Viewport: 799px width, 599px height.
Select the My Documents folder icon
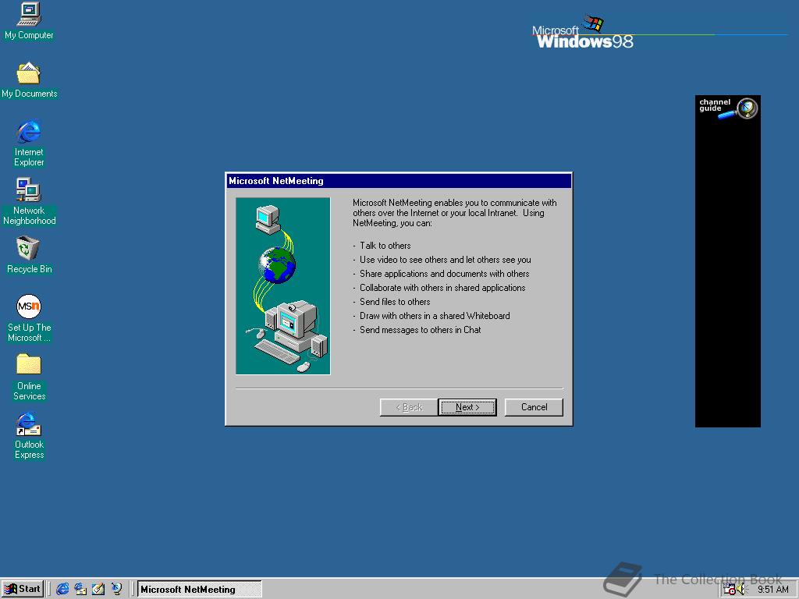coord(29,79)
